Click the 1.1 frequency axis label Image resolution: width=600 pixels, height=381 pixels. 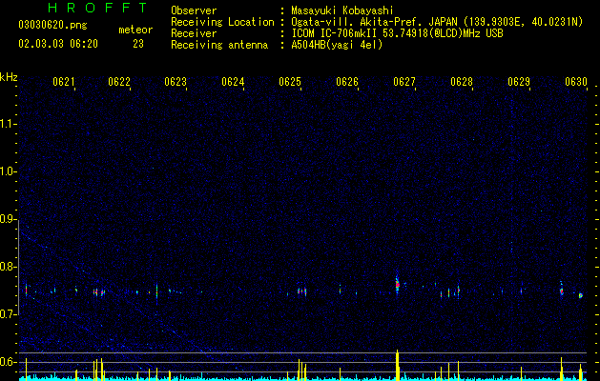click(8, 124)
